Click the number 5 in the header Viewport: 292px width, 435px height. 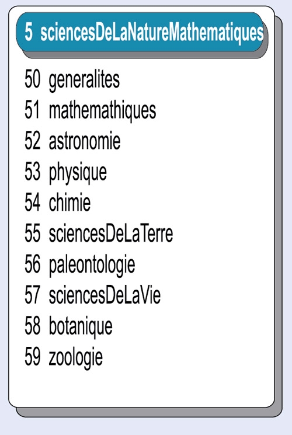click(29, 32)
